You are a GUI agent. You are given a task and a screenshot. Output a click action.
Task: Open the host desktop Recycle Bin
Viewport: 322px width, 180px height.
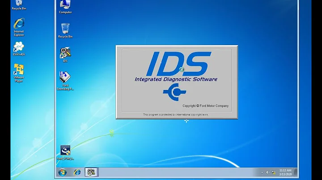(19, 5)
